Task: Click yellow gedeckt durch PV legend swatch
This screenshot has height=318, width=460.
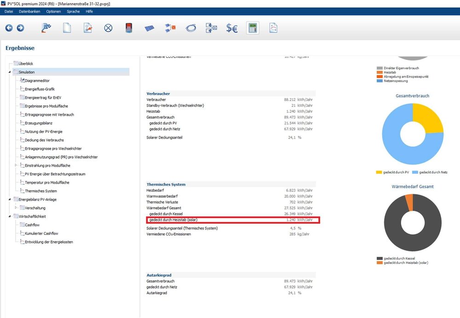Action: pos(379,173)
